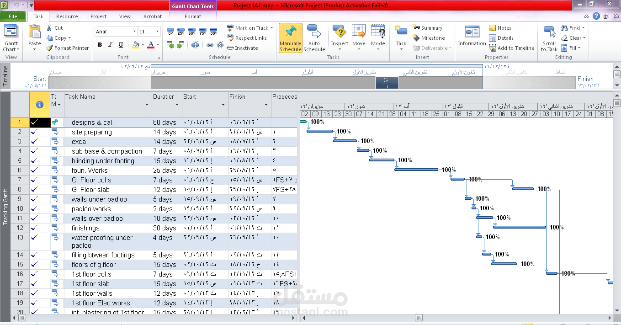Open task Notes
The height and width of the screenshot is (325, 621).
click(x=500, y=28)
